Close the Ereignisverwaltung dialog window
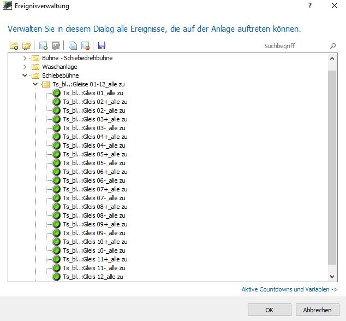Viewport: 346px width, 321px height. pos(335,5)
